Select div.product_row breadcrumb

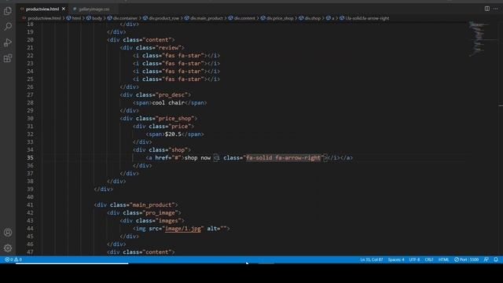pos(161,18)
